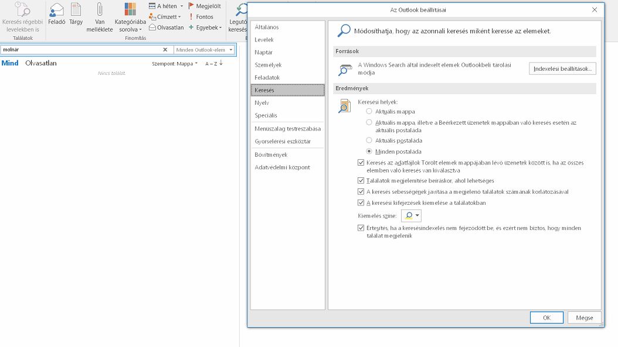The width and height of the screenshot is (618, 347).
Task: Filter results by Tárgy subject icon
Action: coord(76,9)
